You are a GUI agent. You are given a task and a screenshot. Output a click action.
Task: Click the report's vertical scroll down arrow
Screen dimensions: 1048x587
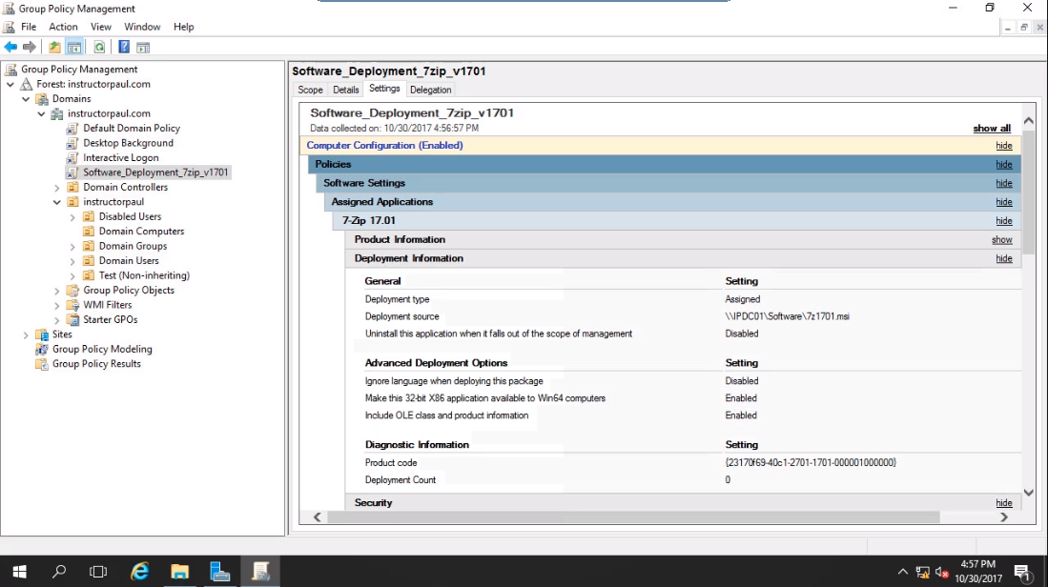[1029, 493]
